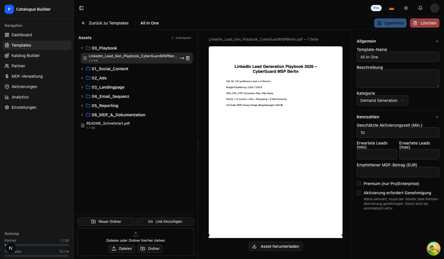Open Analytics via the chart icon
This screenshot has height=259, width=444.
pyautogui.click(x=7, y=97)
